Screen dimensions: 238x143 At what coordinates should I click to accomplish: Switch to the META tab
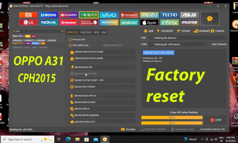click(x=96, y=32)
